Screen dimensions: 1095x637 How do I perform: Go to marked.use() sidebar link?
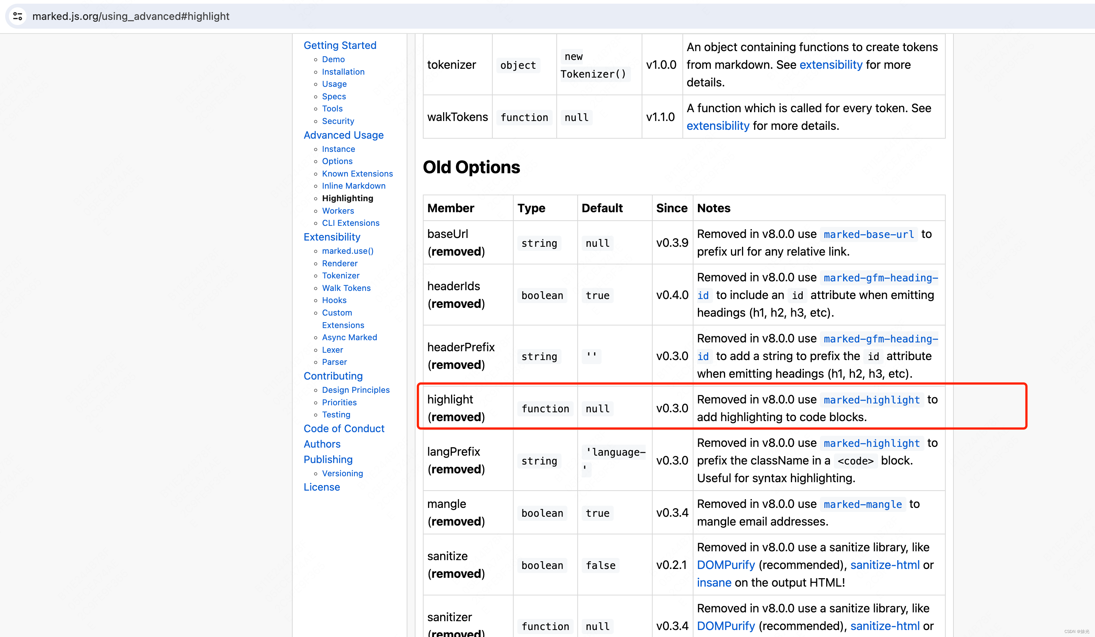click(347, 251)
